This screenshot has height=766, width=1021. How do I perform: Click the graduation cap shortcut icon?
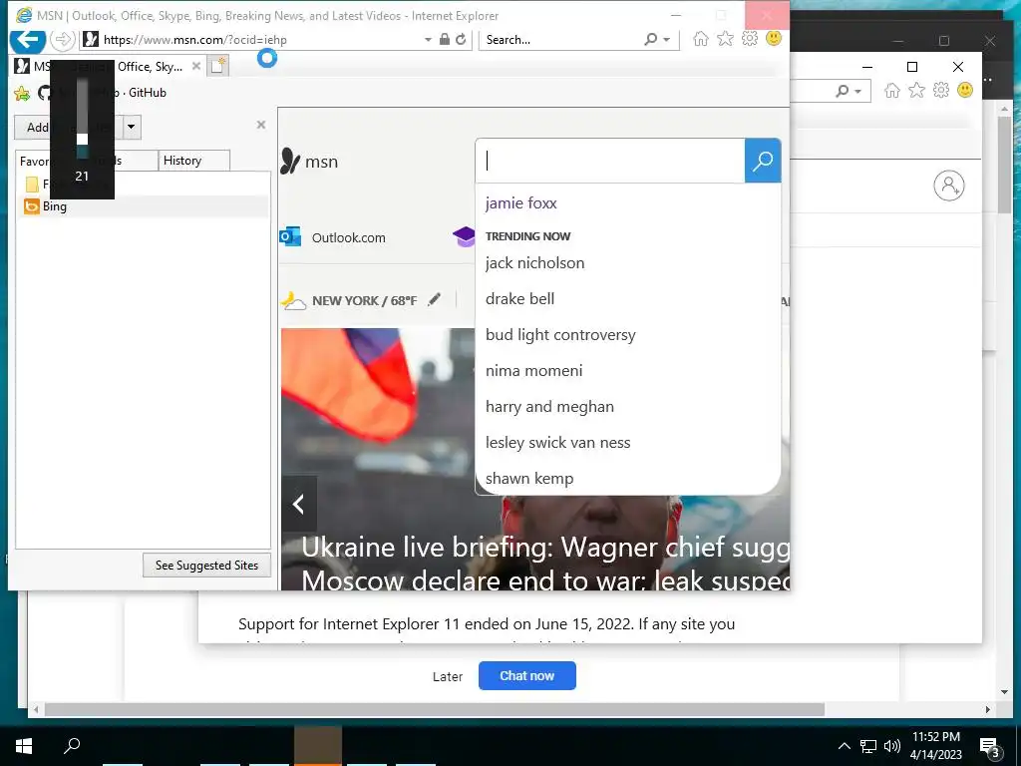click(x=464, y=236)
